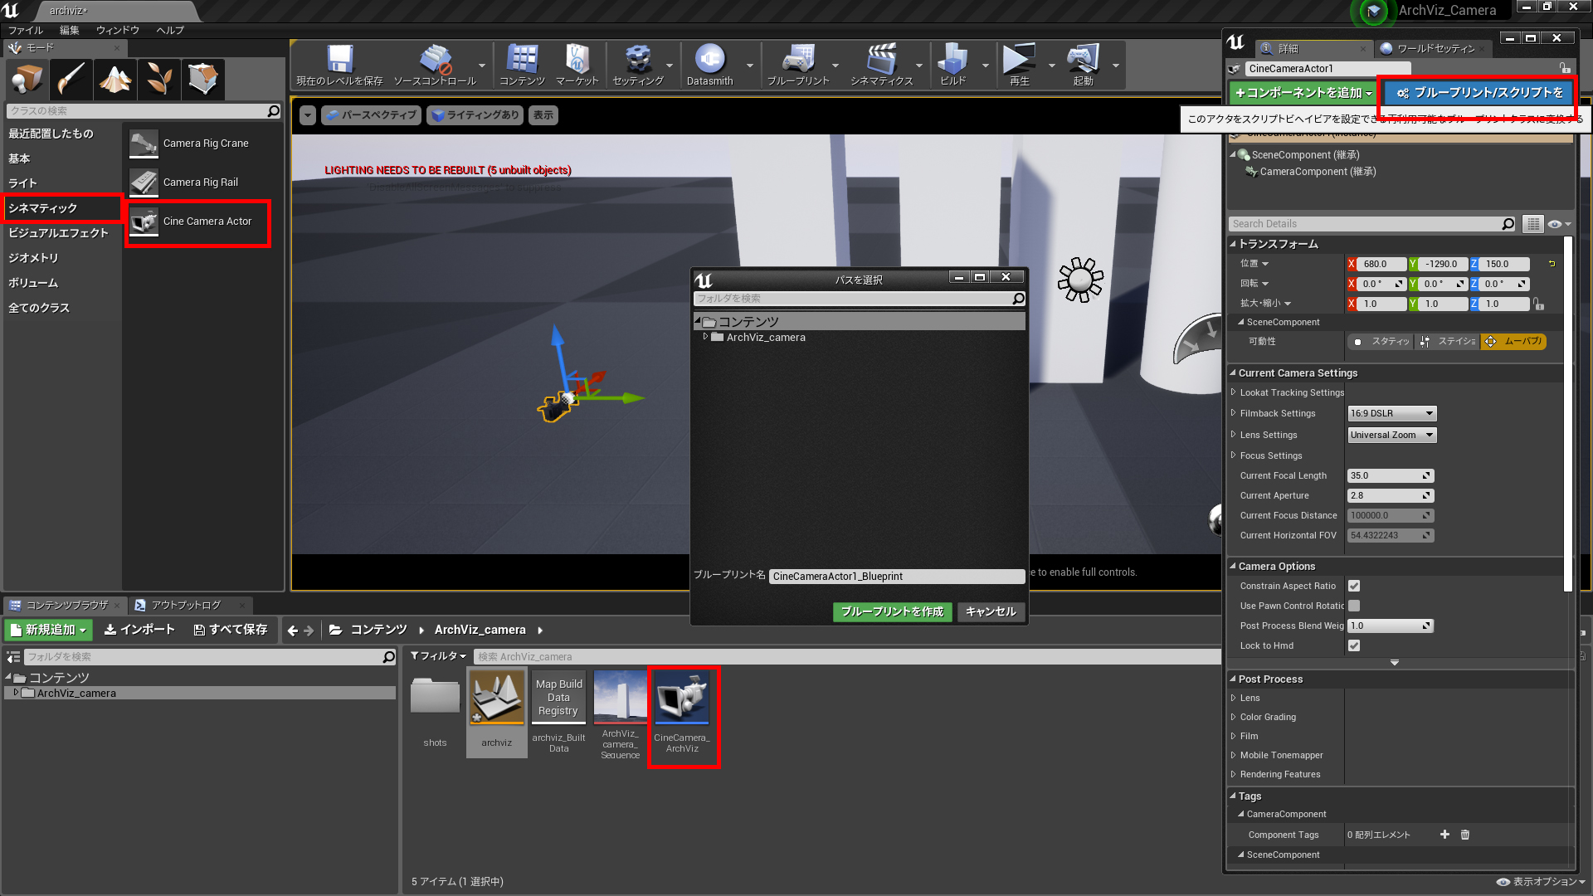
Task: Set mobility to Static (スタティック)
Action: (1381, 341)
